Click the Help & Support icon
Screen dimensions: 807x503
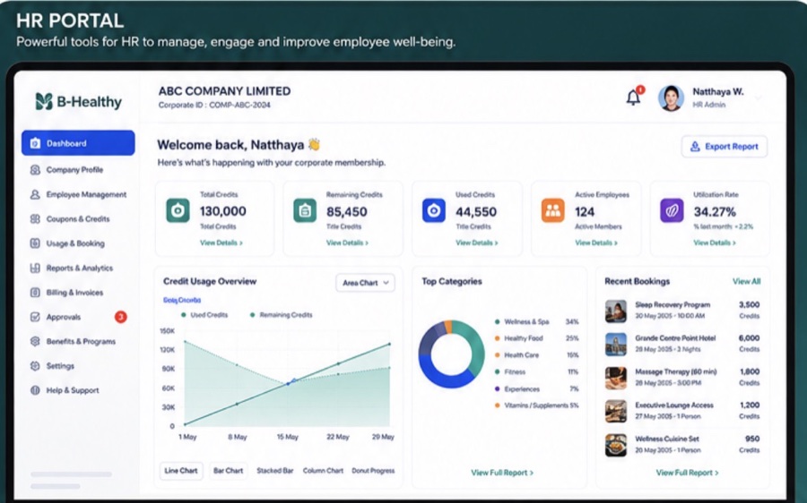[x=35, y=390]
